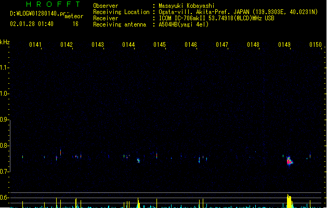Click the 0.8 kHz frequency axis label
Viewport: 327px width, 208px height.
pyautogui.click(x=4, y=146)
